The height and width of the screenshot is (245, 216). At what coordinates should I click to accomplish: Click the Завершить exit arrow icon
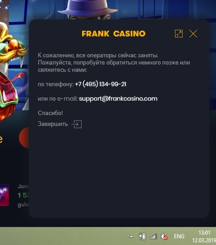point(77,125)
